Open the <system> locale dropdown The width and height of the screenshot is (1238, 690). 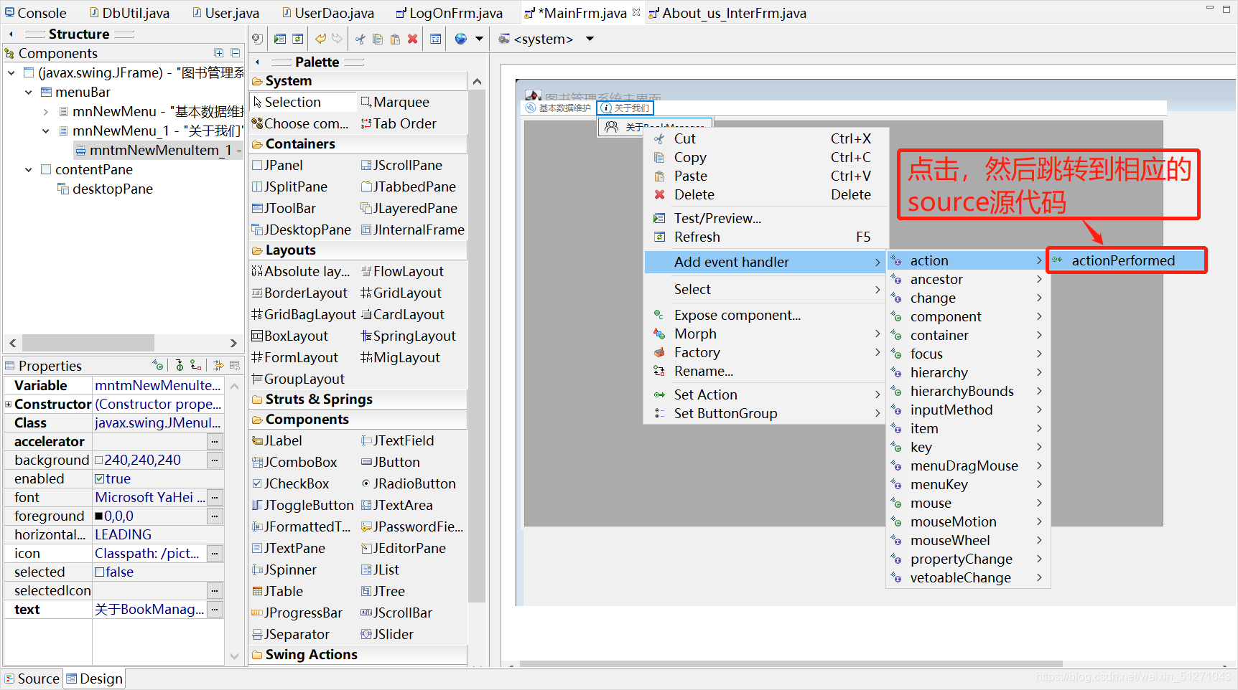coord(589,39)
